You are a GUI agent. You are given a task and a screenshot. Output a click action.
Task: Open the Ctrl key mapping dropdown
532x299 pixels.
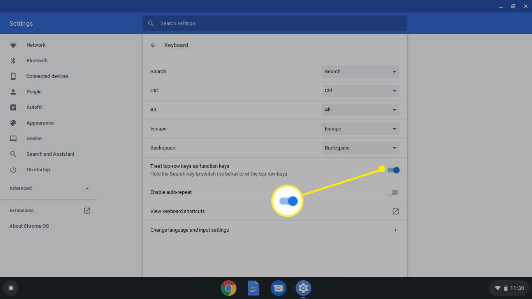360,91
